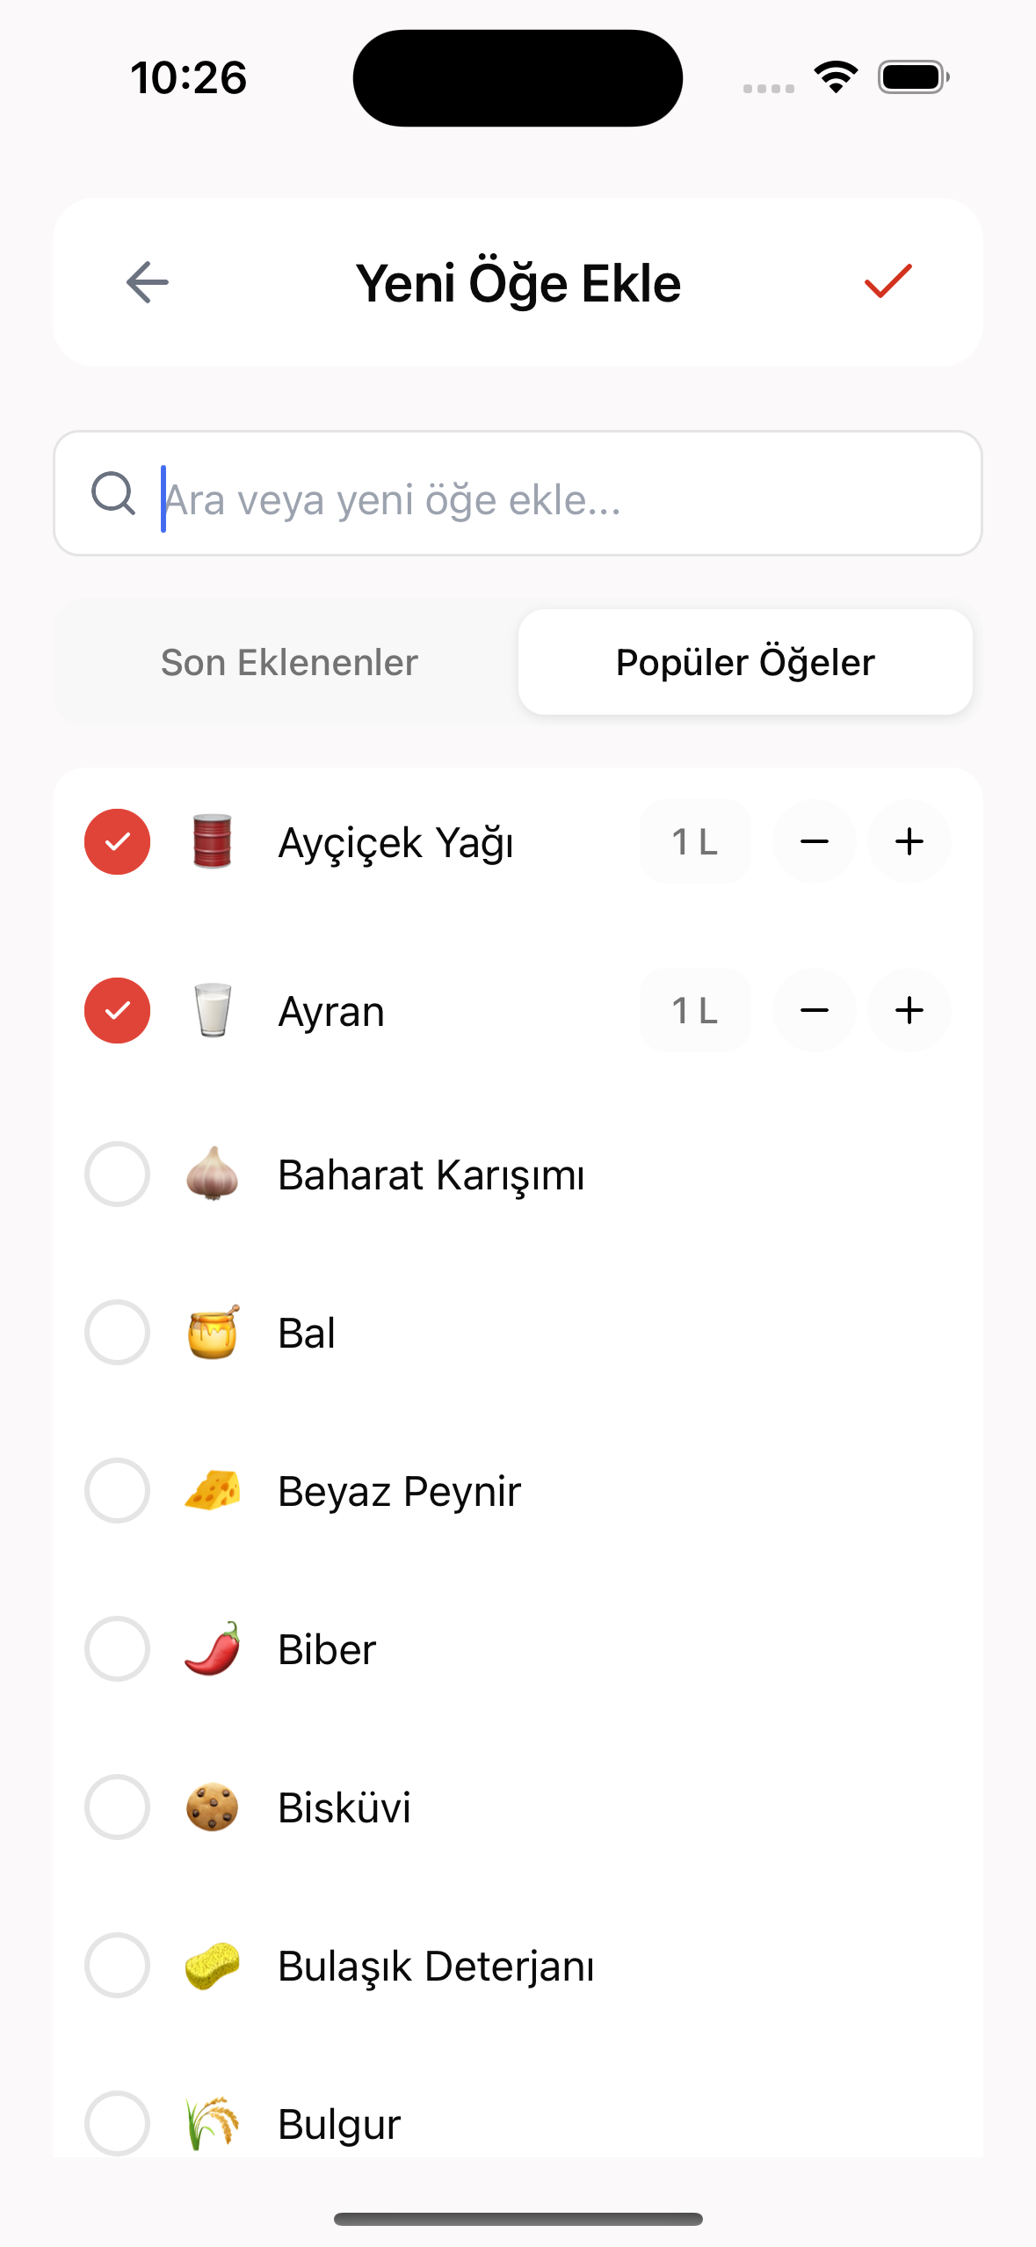Tap the honey pot icon for Bal
Screen dimensions: 1036x2247
point(212,1332)
